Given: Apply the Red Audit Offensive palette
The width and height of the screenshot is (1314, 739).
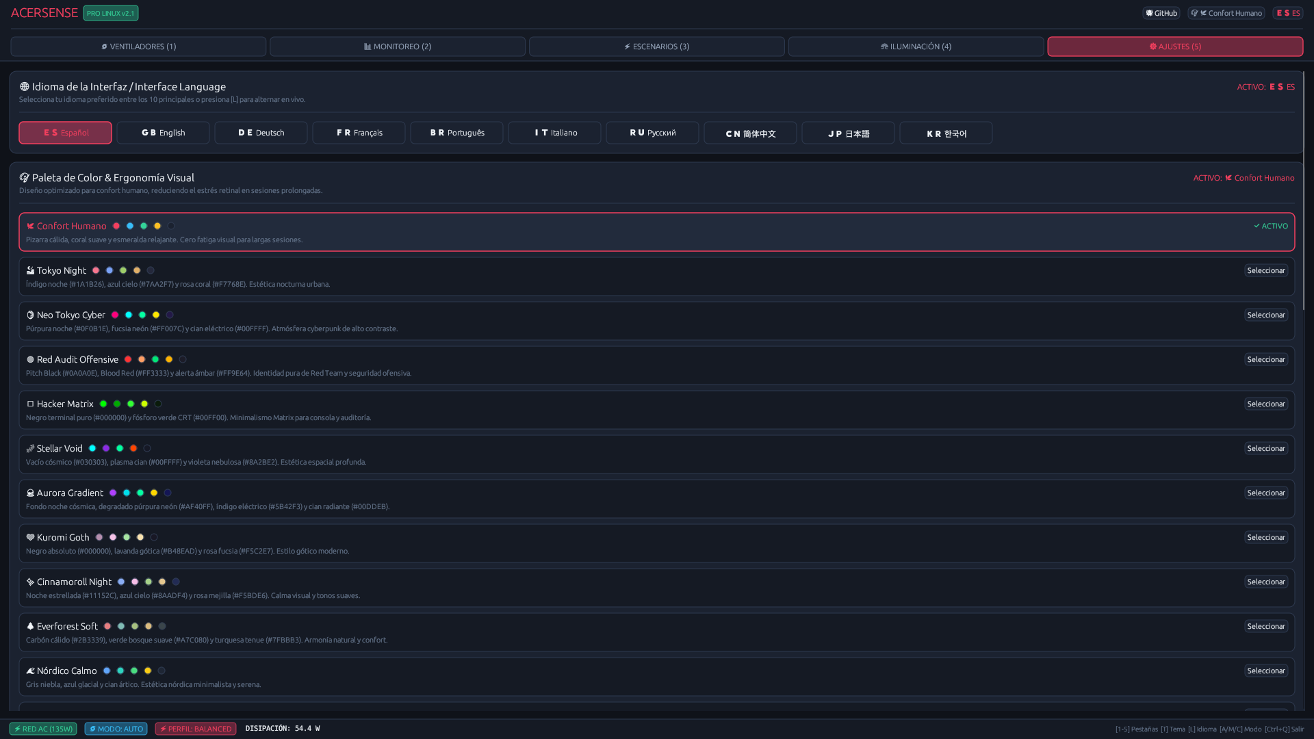Looking at the screenshot, I should (x=1265, y=359).
